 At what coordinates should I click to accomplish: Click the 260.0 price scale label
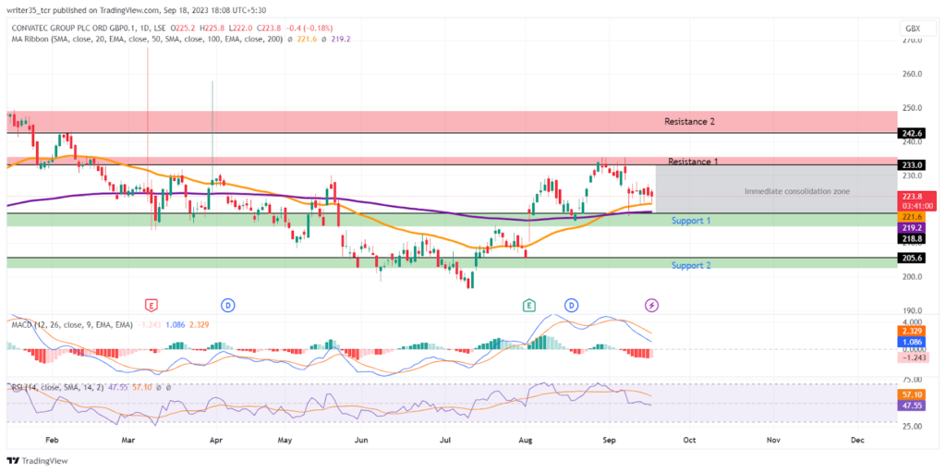pos(911,74)
